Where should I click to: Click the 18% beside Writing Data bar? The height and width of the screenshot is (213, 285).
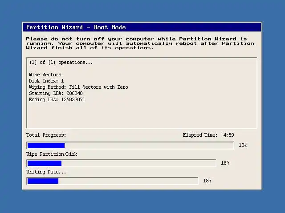pyautogui.click(x=207, y=181)
